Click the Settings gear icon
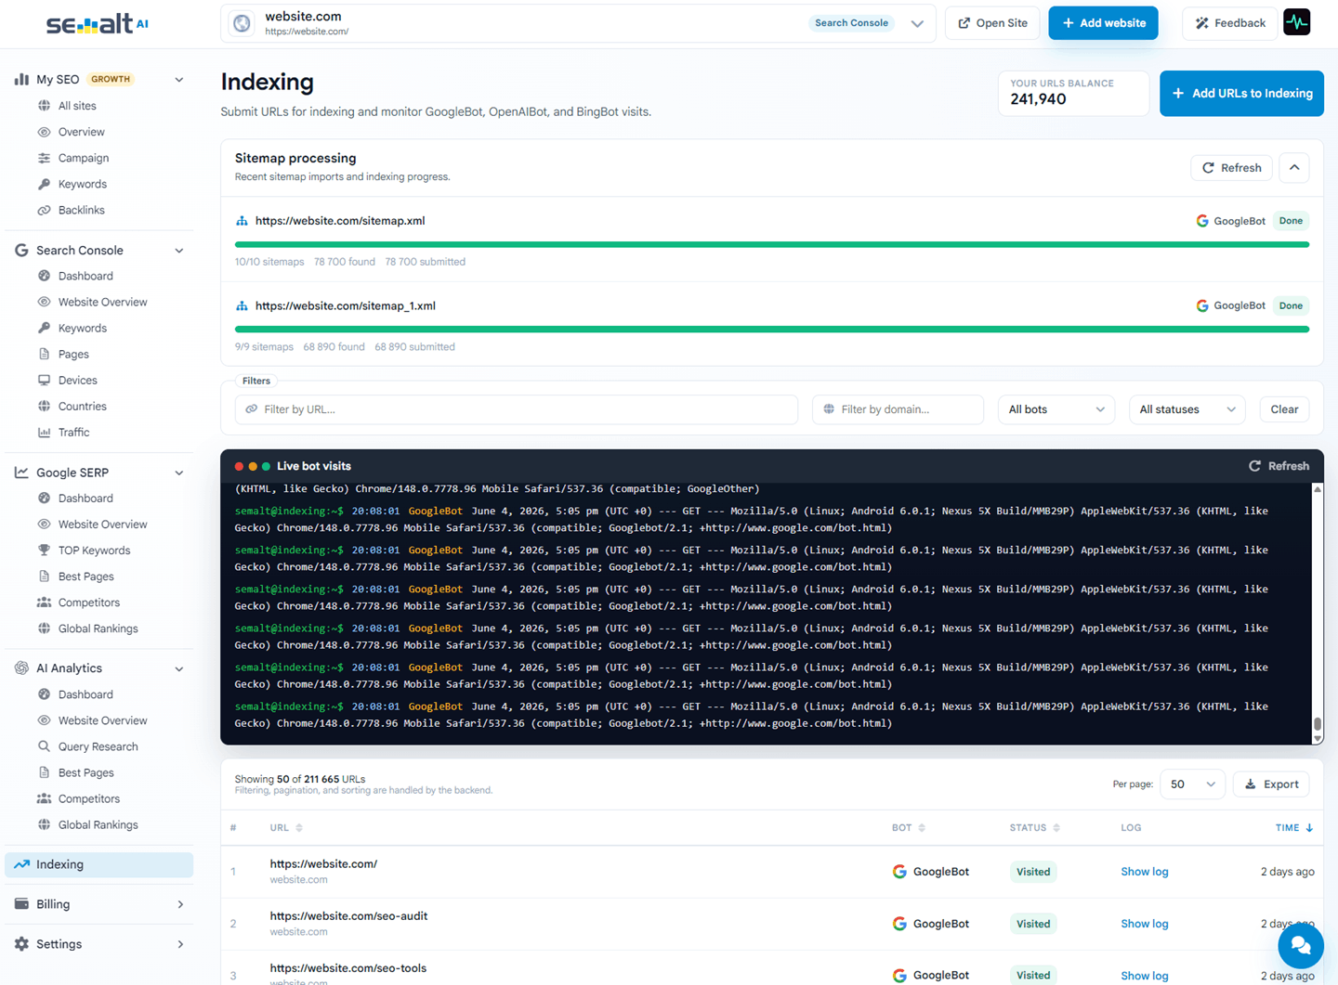This screenshot has width=1338, height=985. tap(21, 943)
